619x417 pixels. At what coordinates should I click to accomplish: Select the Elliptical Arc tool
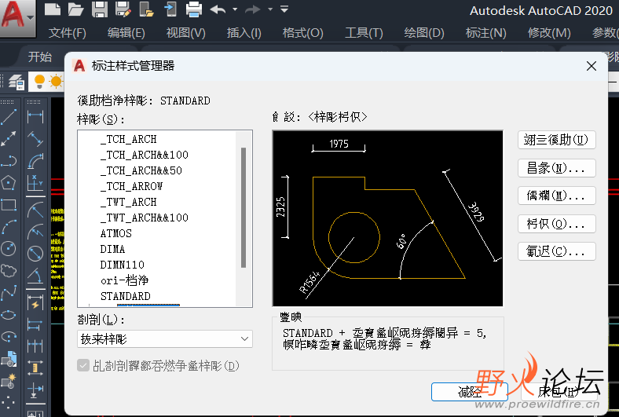pyautogui.click(x=9, y=337)
